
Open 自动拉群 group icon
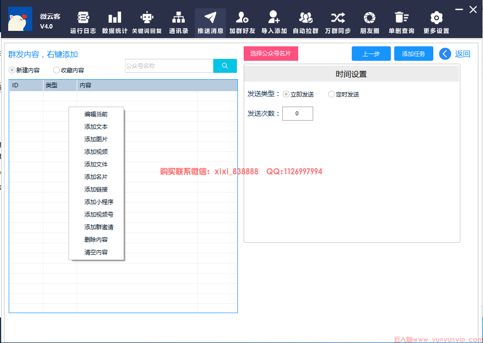coord(306,18)
